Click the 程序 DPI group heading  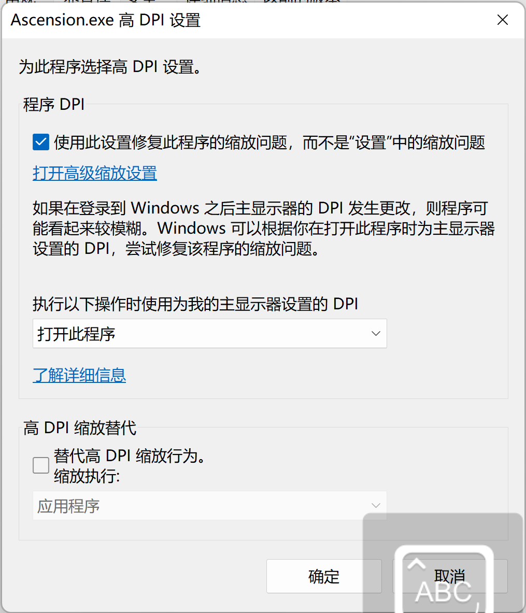point(53,104)
